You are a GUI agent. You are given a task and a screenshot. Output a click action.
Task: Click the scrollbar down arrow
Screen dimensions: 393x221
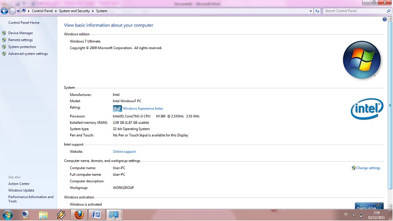coord(390,206)
